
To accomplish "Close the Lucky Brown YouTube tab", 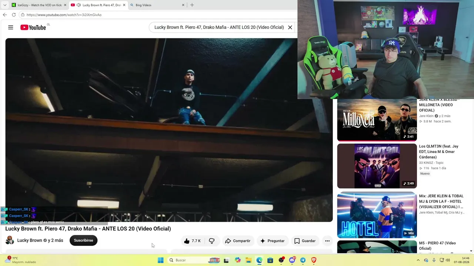I will [x=124, y=5].
